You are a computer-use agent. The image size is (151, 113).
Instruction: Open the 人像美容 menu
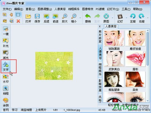click(60, 9)
